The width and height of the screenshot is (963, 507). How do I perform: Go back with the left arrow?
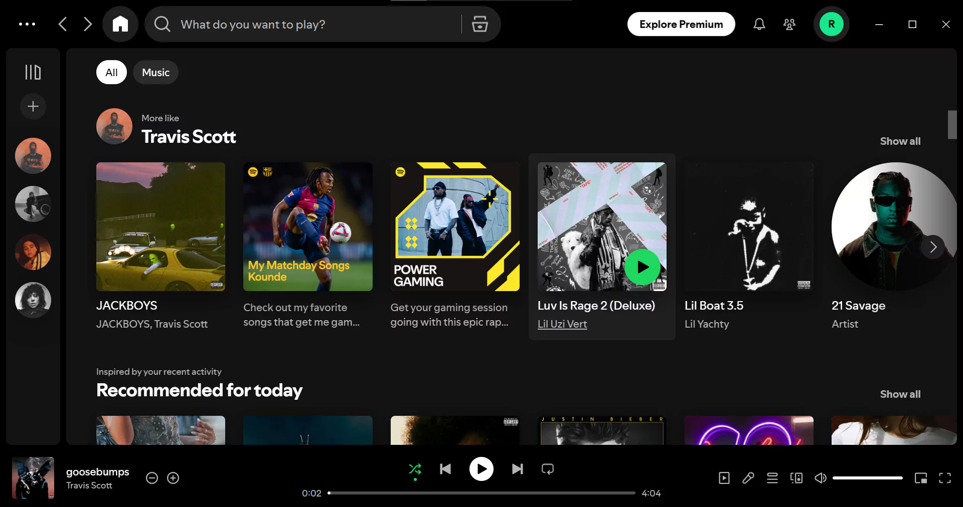click(x=63, y=24)
